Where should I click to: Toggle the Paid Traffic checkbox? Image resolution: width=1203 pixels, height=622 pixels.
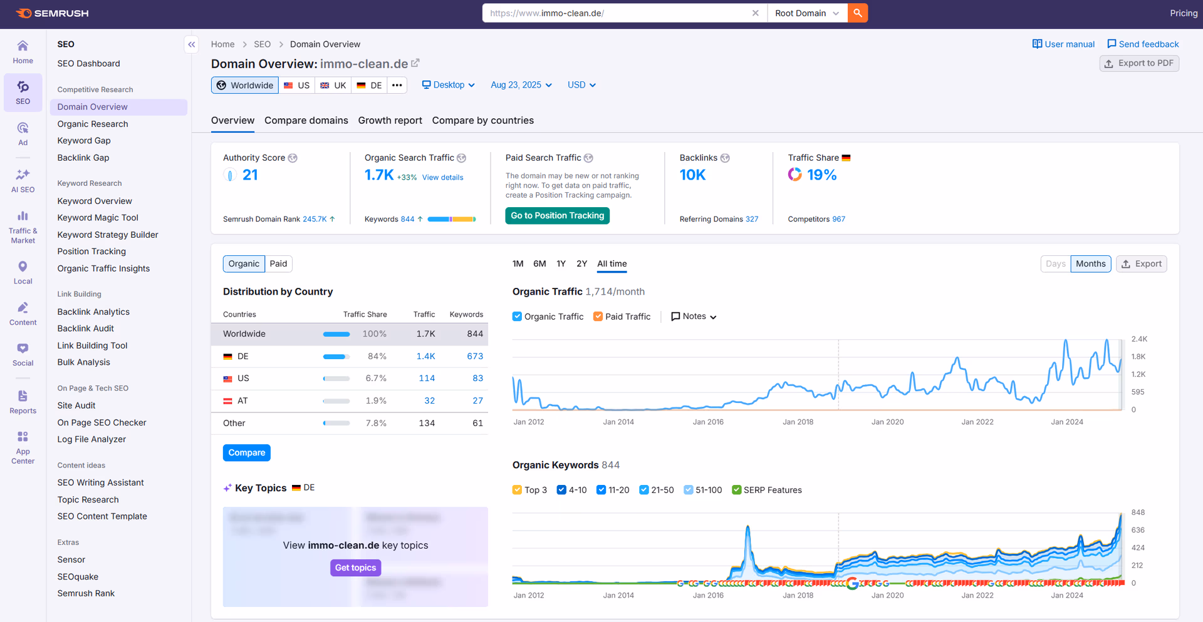(598, 317)
